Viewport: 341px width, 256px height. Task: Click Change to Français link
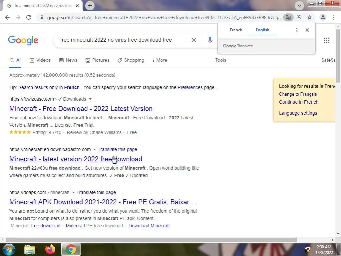[298, 94]
